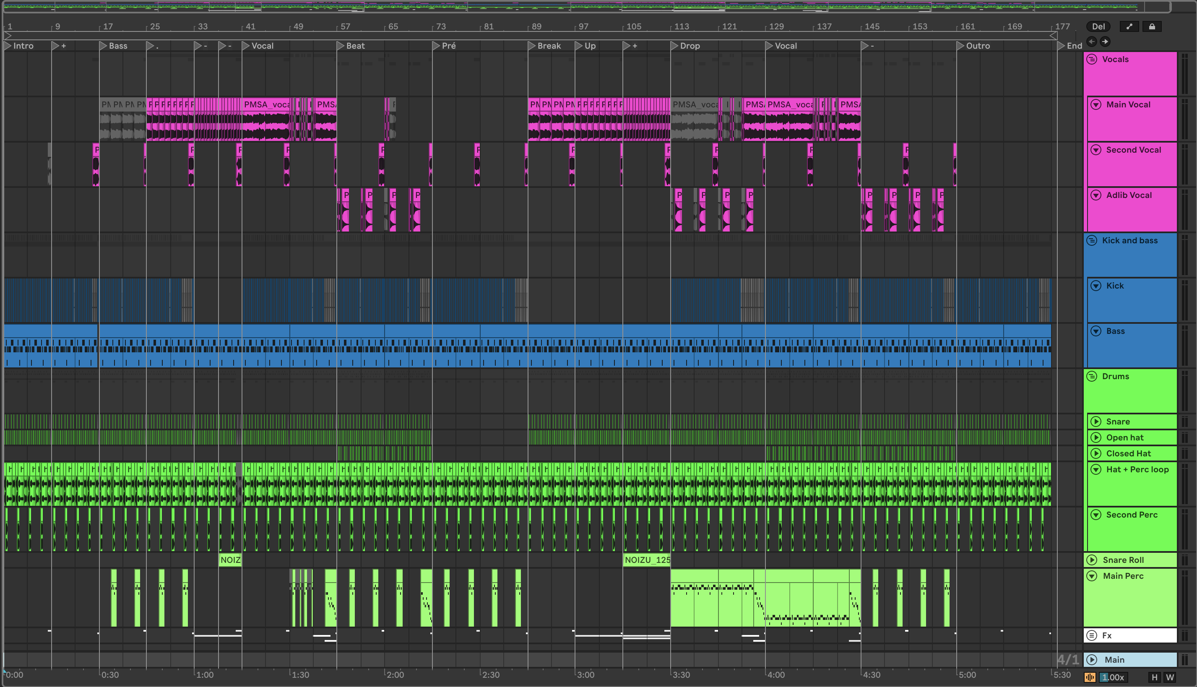Collapse the Drums group track
This screenshot has width=1197, height=687.
(x=1092, y=377)
